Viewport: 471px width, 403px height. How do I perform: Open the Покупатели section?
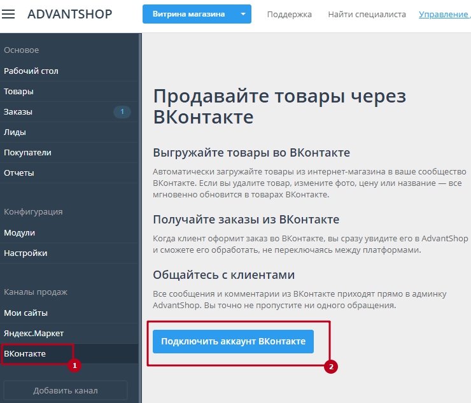click(x=69, y=153)
